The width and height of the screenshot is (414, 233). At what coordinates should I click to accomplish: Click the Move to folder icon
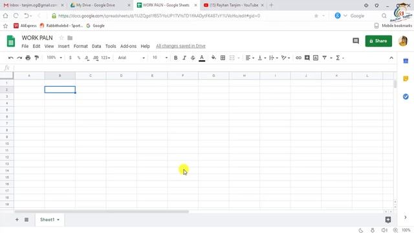tap(70, 38)
